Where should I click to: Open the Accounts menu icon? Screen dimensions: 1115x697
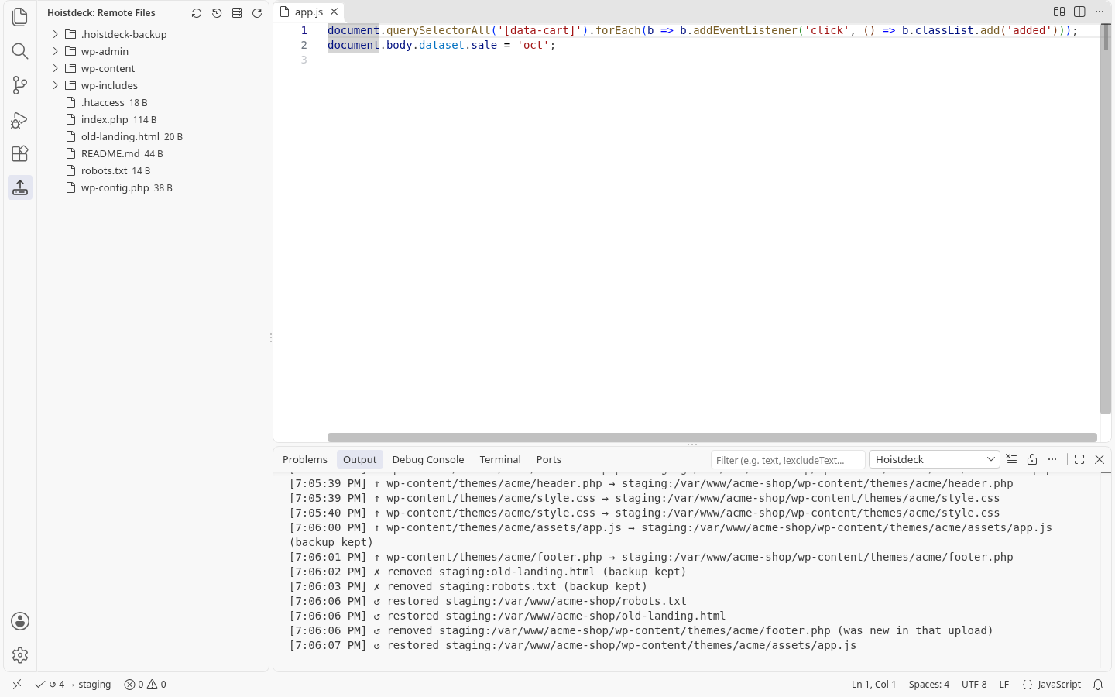coord(20,621)
